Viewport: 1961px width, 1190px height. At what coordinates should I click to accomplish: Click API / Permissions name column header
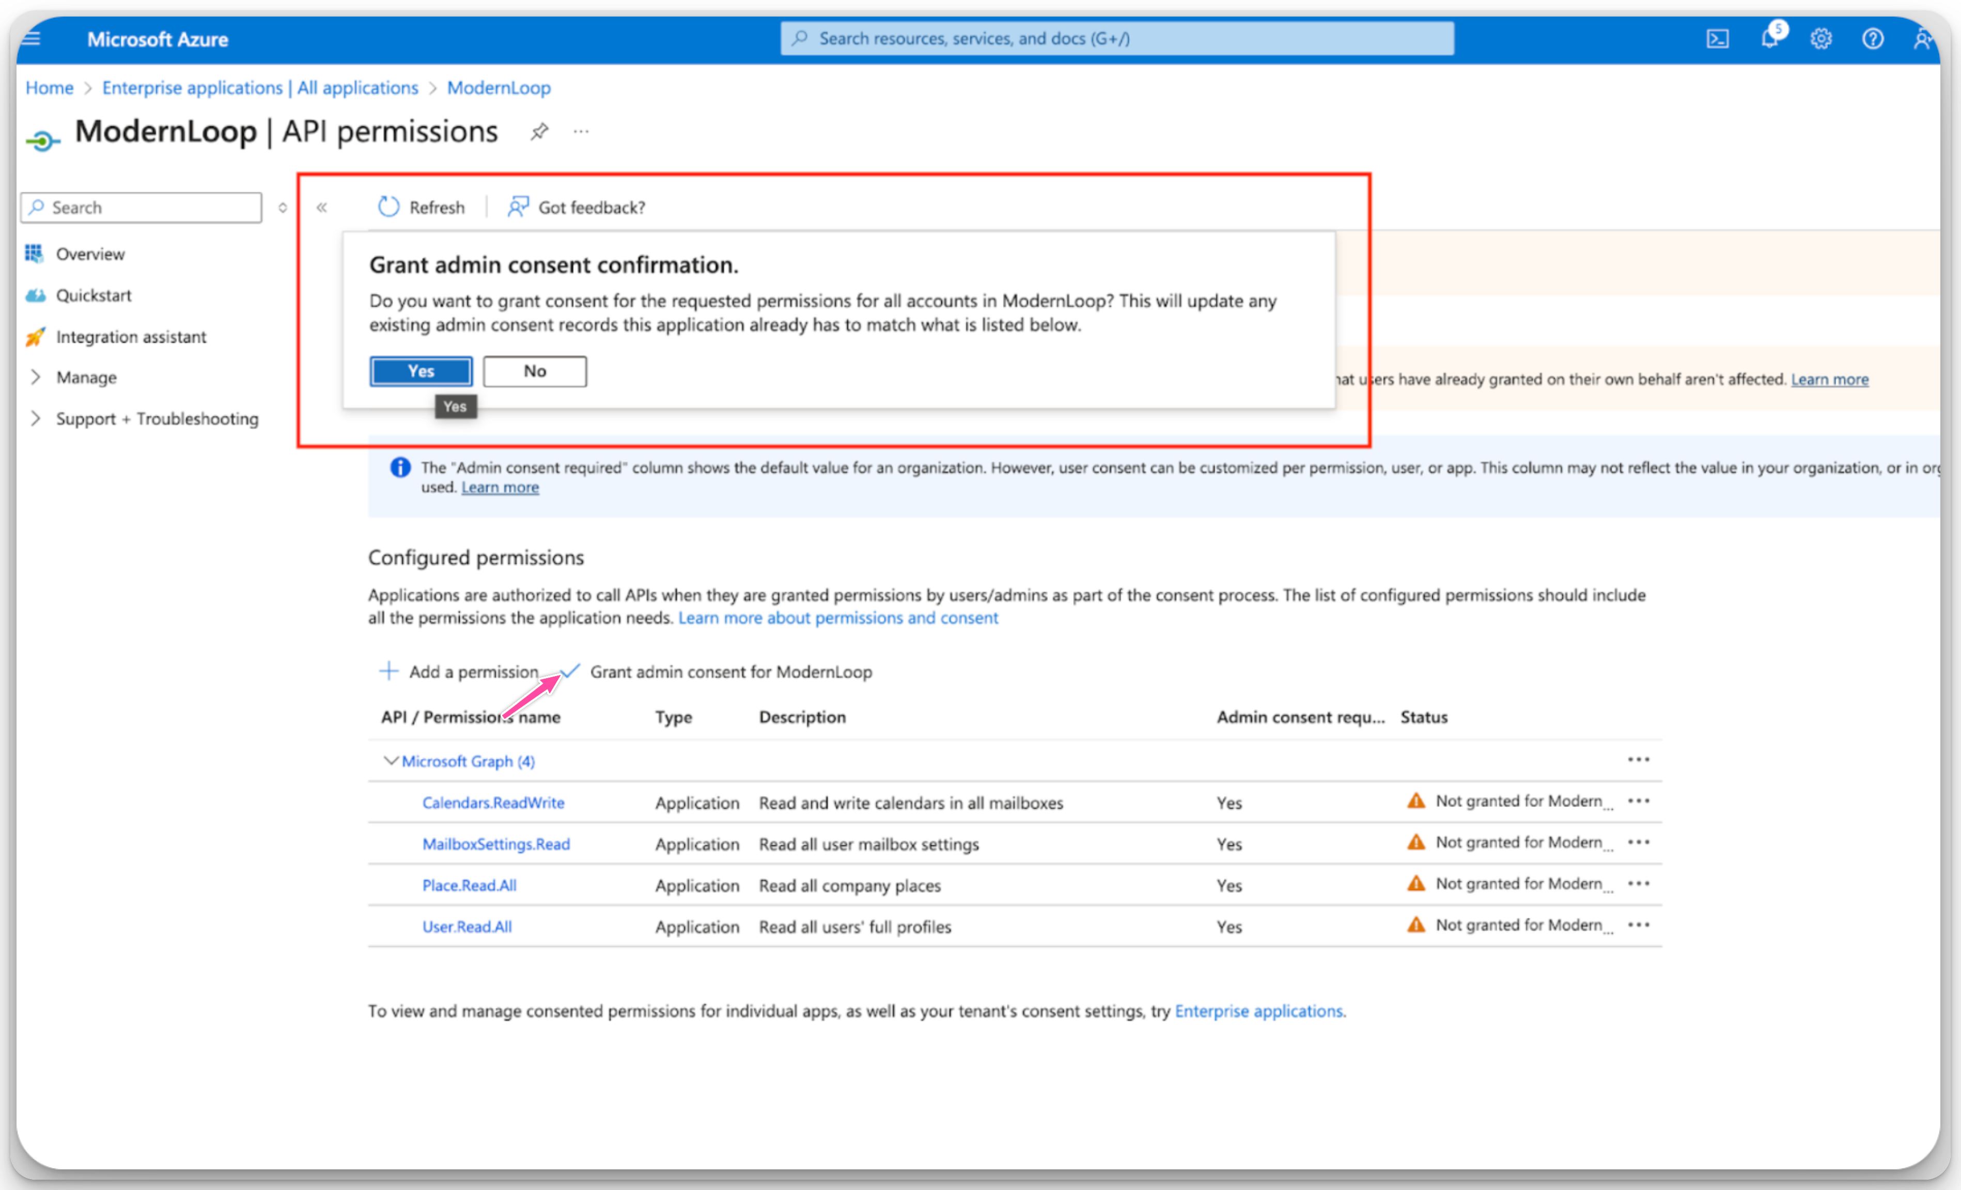point(470,717)
